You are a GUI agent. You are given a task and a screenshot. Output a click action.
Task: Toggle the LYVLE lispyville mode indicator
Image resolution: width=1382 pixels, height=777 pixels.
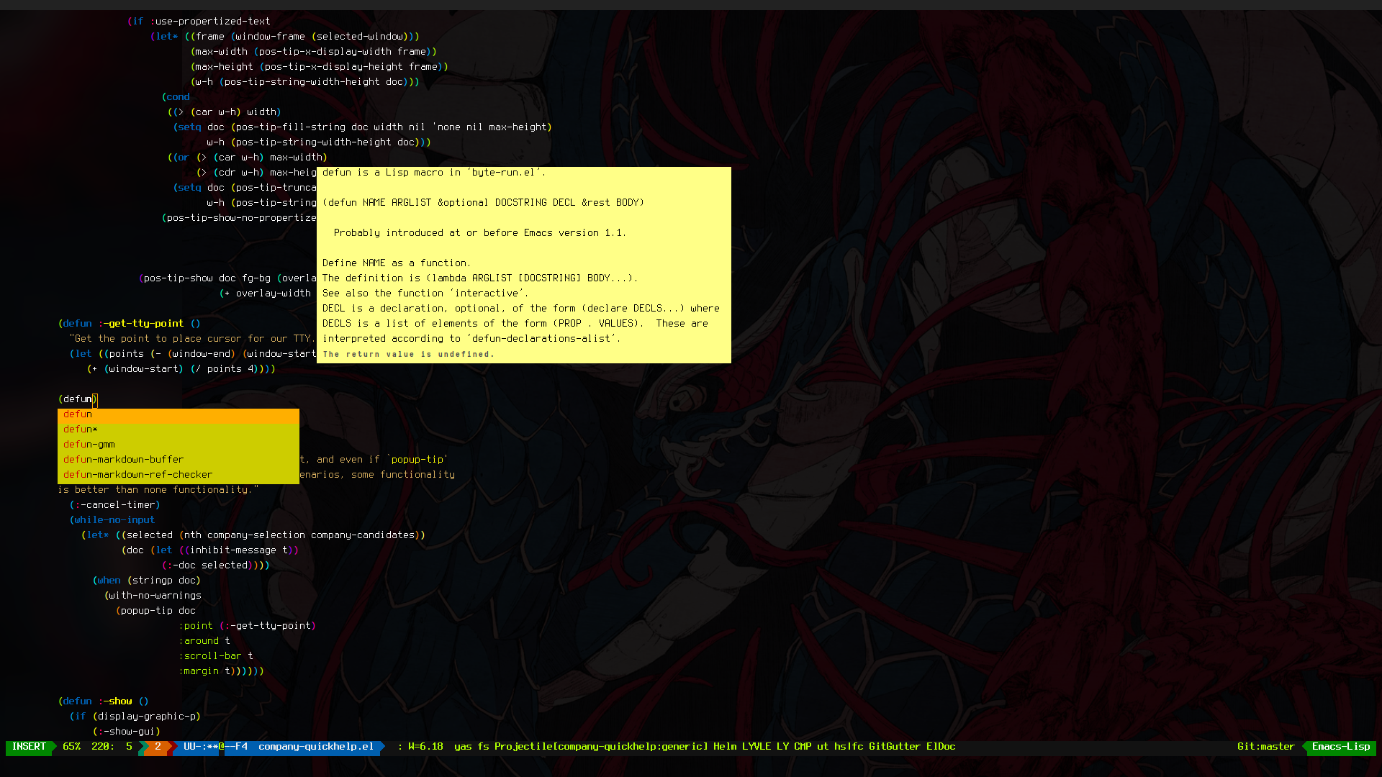(x=757, y=747)
